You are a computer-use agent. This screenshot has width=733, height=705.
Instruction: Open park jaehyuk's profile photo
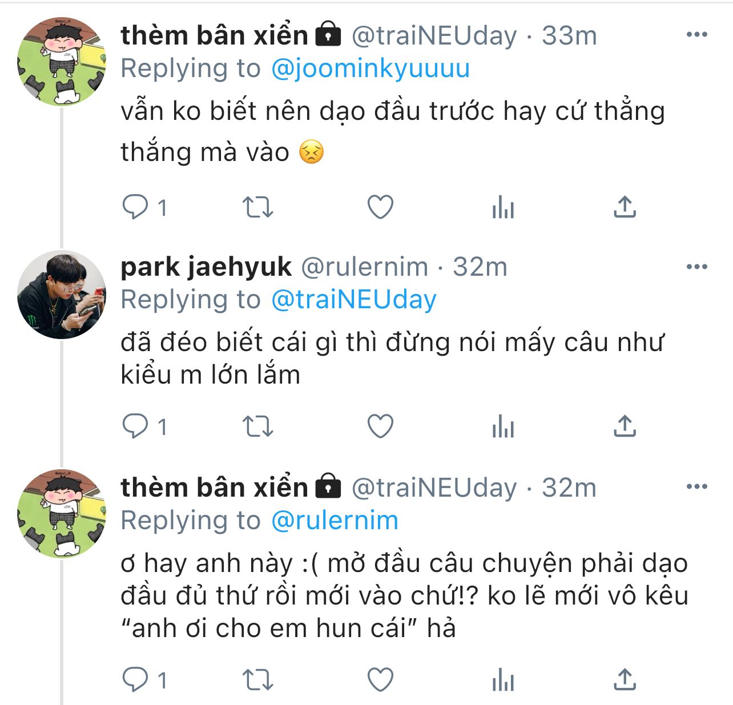pos(62,295)
